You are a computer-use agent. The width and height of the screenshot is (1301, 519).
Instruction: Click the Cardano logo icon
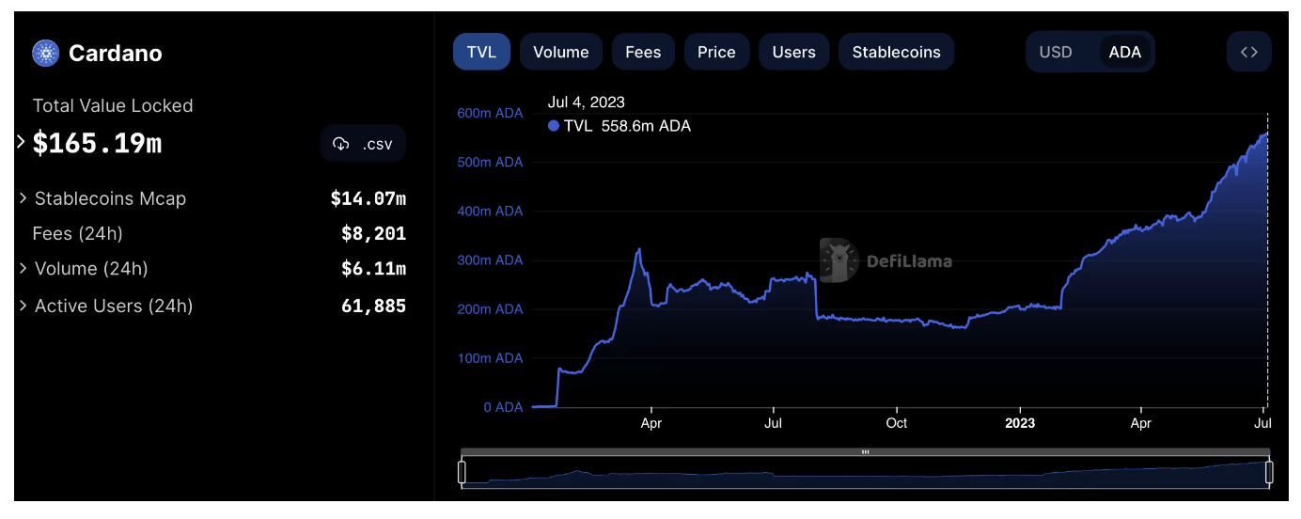pos(45,53)
